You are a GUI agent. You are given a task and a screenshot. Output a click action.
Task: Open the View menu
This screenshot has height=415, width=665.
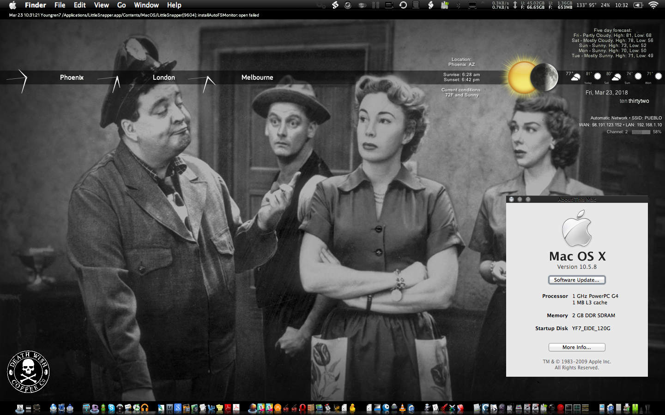coord(102,5)
